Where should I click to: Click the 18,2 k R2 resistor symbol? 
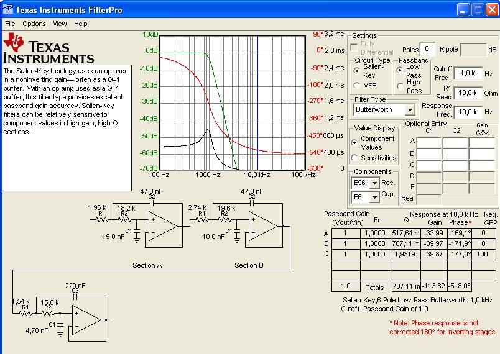(x=124, y=219)
